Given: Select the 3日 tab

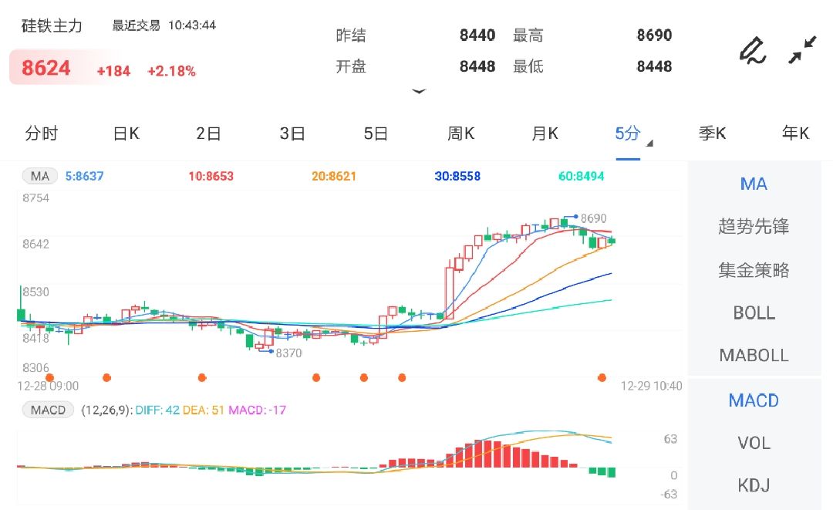Looking at the screenshot, I should point(292,133).
